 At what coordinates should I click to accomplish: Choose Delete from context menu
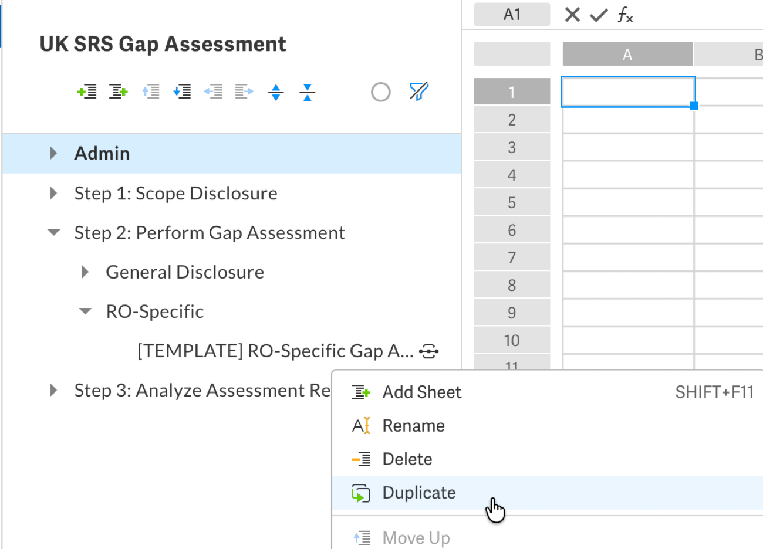pyautogui.click(x=548, y=459)
